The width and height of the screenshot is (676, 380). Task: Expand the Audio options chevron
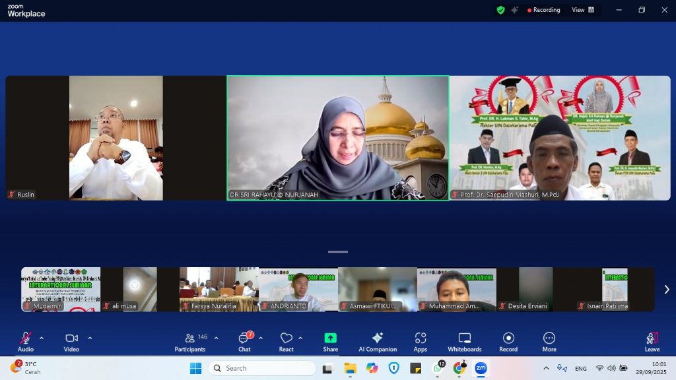coord(42,338)
